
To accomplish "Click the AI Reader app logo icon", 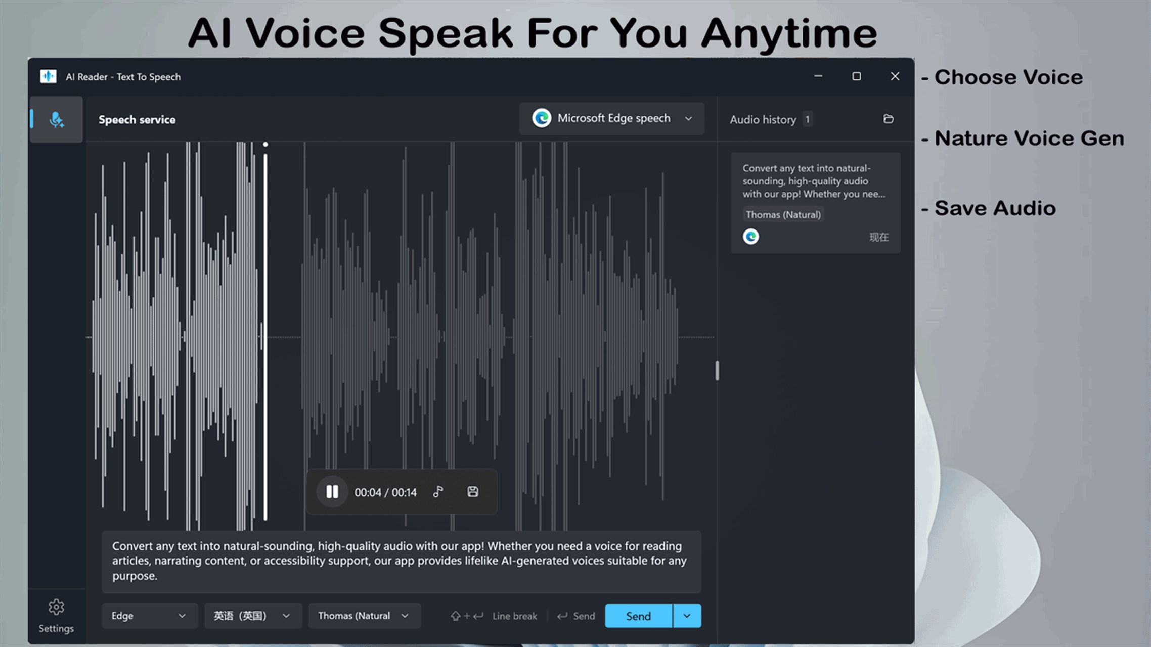I will coord(48,77).
